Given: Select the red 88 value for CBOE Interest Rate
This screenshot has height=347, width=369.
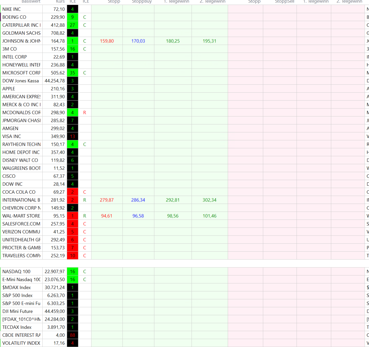Looking at the screenshot, I should tap(72, 335).
